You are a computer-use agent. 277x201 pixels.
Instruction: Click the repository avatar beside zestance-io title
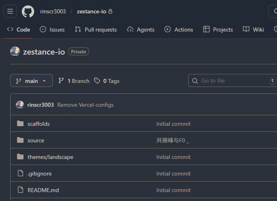point(15,51)
